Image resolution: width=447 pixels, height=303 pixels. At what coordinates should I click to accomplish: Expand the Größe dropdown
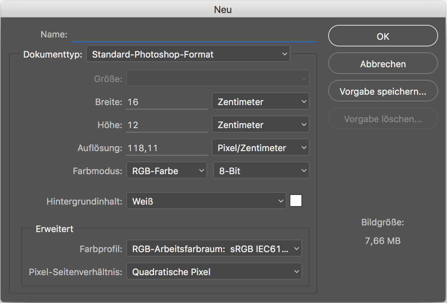[x=218, y=78]
